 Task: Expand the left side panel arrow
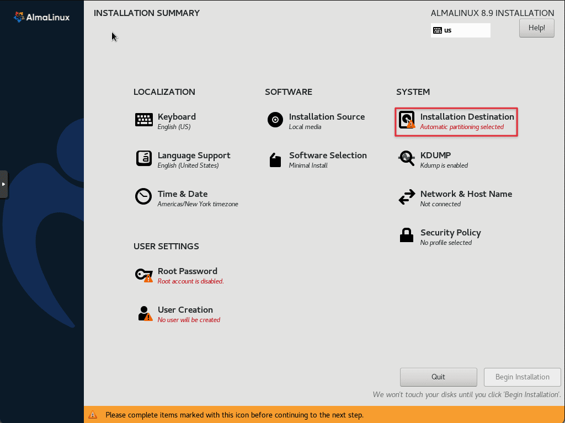3,184
